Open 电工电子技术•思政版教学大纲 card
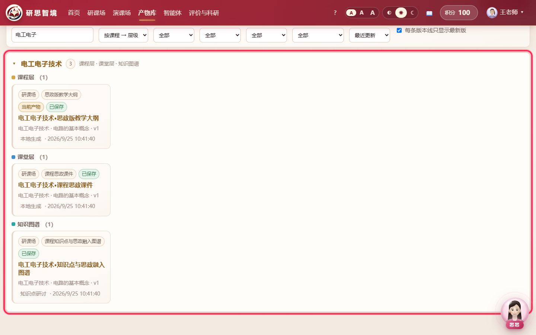The width and height of the screenshot is (536, 335). tap(61, 117)
